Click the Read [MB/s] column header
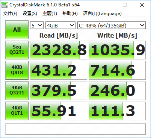 [59, 35]
